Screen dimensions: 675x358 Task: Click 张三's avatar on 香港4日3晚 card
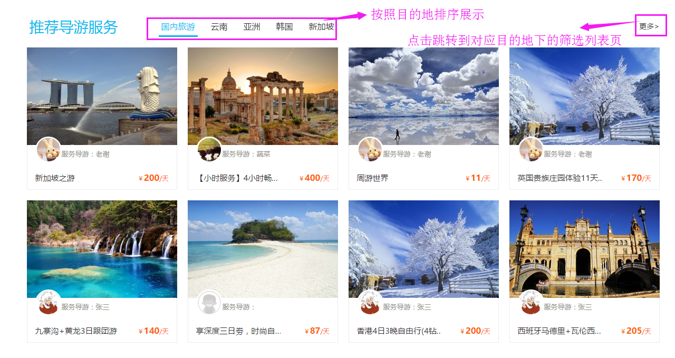370,303
